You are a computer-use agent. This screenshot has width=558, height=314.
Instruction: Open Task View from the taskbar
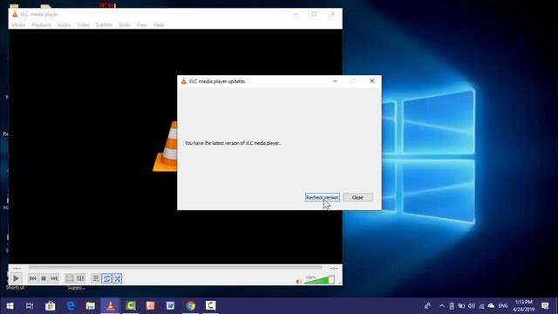[x=30, y=306]
